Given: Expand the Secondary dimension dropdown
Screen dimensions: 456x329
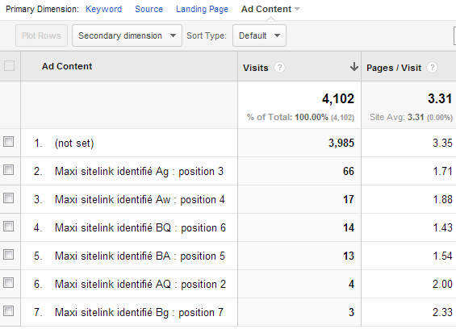Looking at the screenshot, I should click(x=127, y=35).
